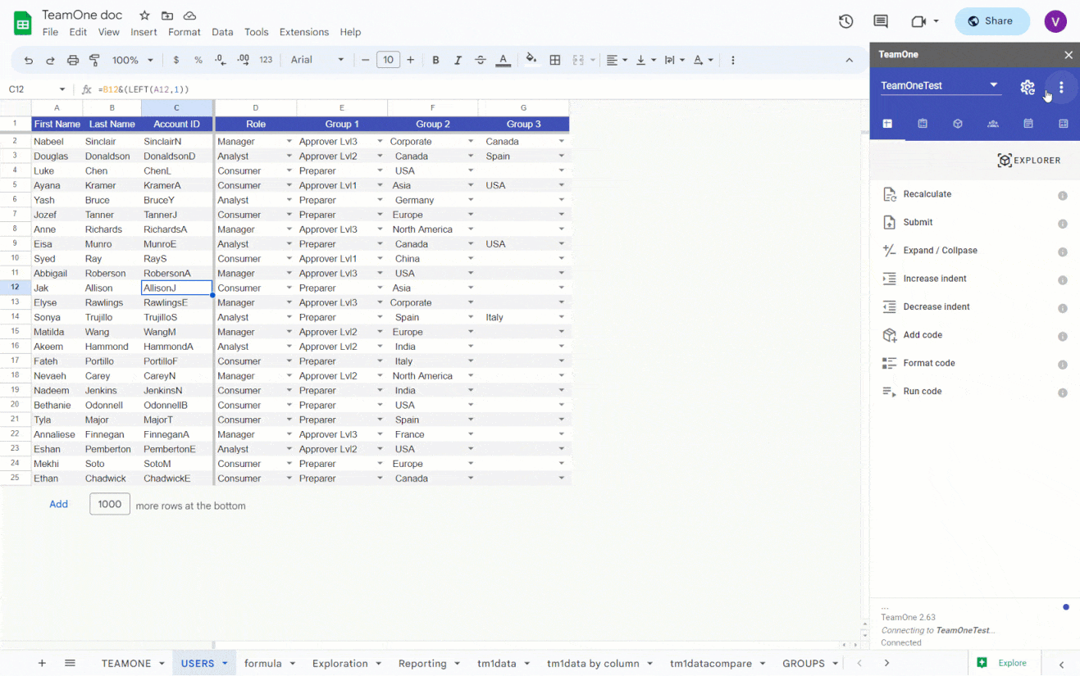Click the Redo arrow in the toolbar
This screenshot has height=676, width=1080.
click(x=50, y=60)
